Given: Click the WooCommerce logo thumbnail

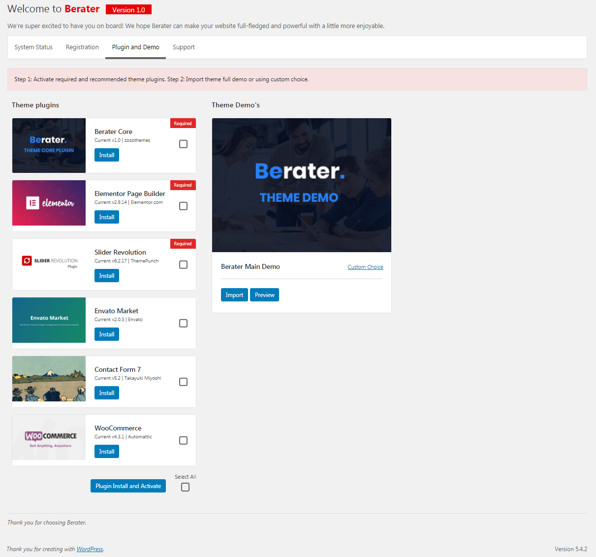Looking at the screenshot, I should [x=49, y=437].
